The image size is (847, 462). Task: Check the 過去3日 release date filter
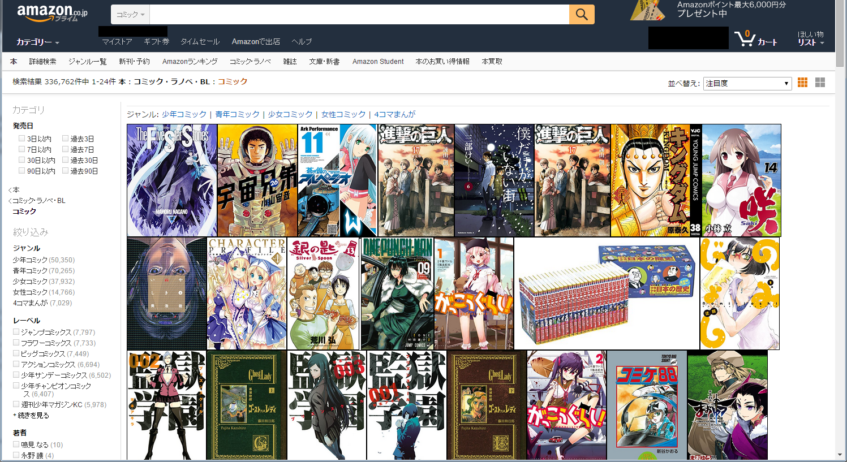point(65,139)
